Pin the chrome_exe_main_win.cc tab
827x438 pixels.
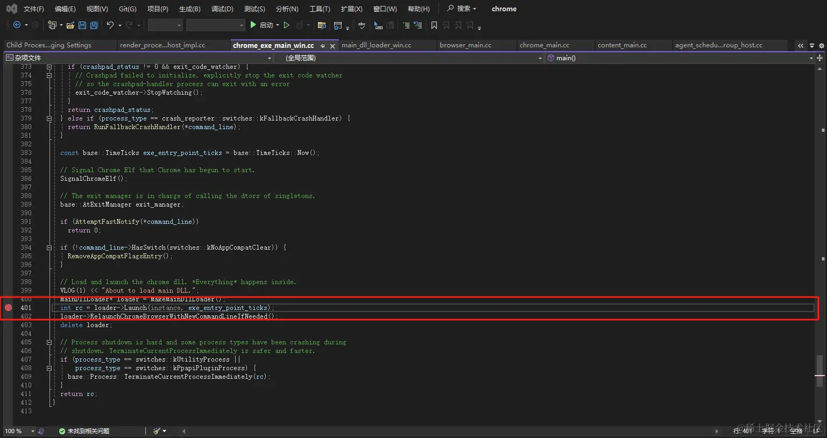click(x=323, y=46)
